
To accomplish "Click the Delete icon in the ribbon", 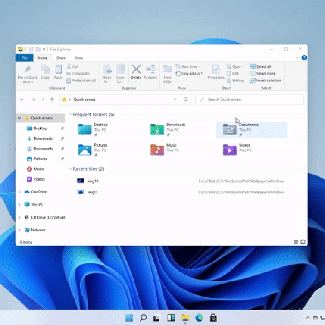I will point(136,70).
